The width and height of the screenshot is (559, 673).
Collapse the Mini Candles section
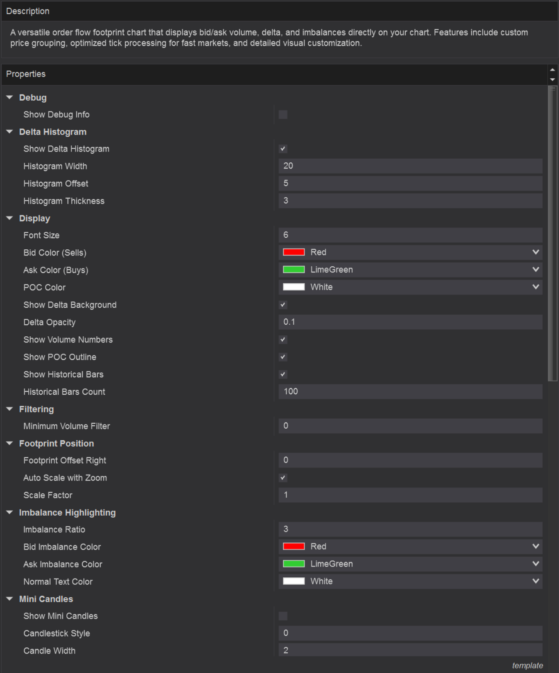point(10,599)
